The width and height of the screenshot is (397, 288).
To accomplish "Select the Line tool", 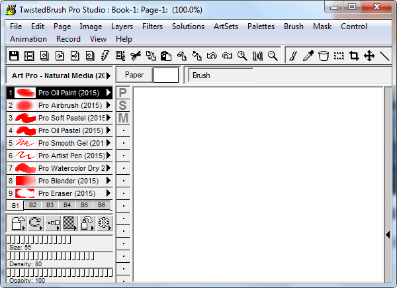I will click(x=384, y=56).
